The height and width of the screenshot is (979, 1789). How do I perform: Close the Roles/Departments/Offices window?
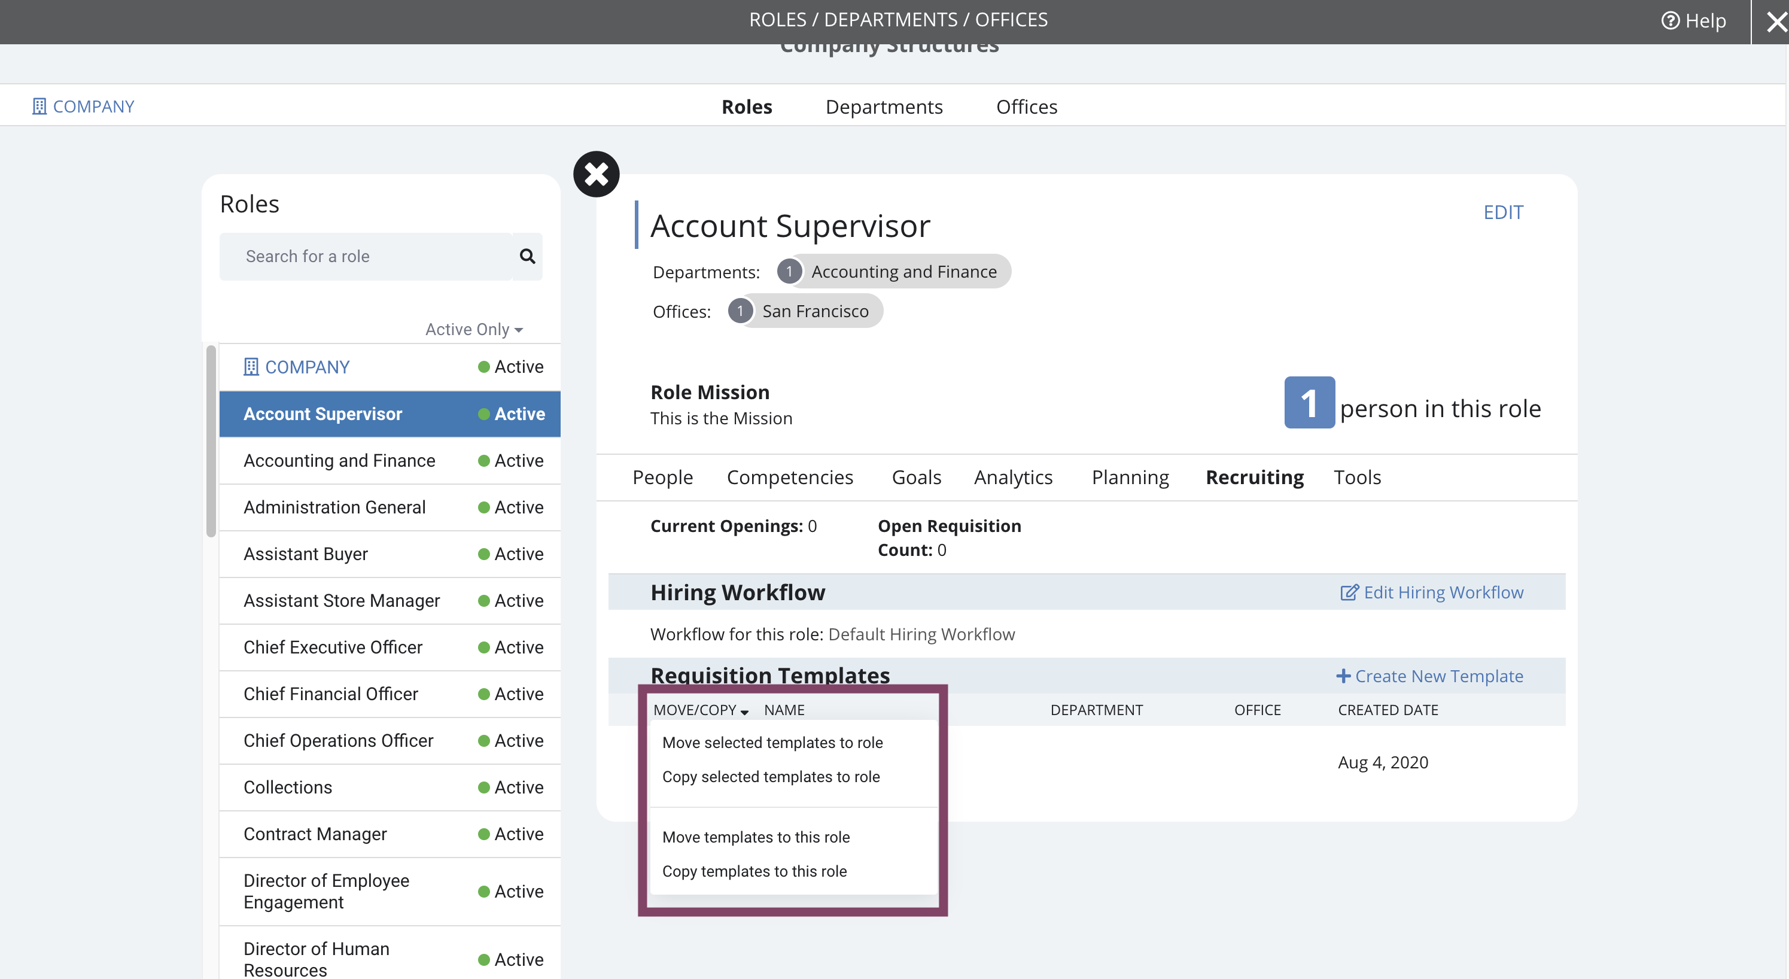click(1775, 22)
